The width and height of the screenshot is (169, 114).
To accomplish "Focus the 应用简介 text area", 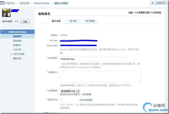I will (x=101, y=77).
